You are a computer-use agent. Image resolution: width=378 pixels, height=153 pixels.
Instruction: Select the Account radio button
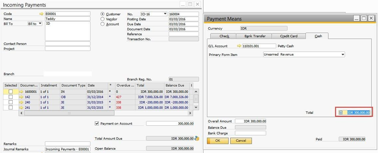103,24
